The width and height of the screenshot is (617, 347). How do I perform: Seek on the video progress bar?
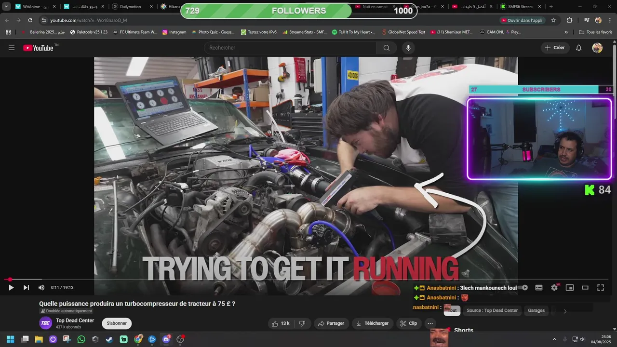click(x=306, y=280)
